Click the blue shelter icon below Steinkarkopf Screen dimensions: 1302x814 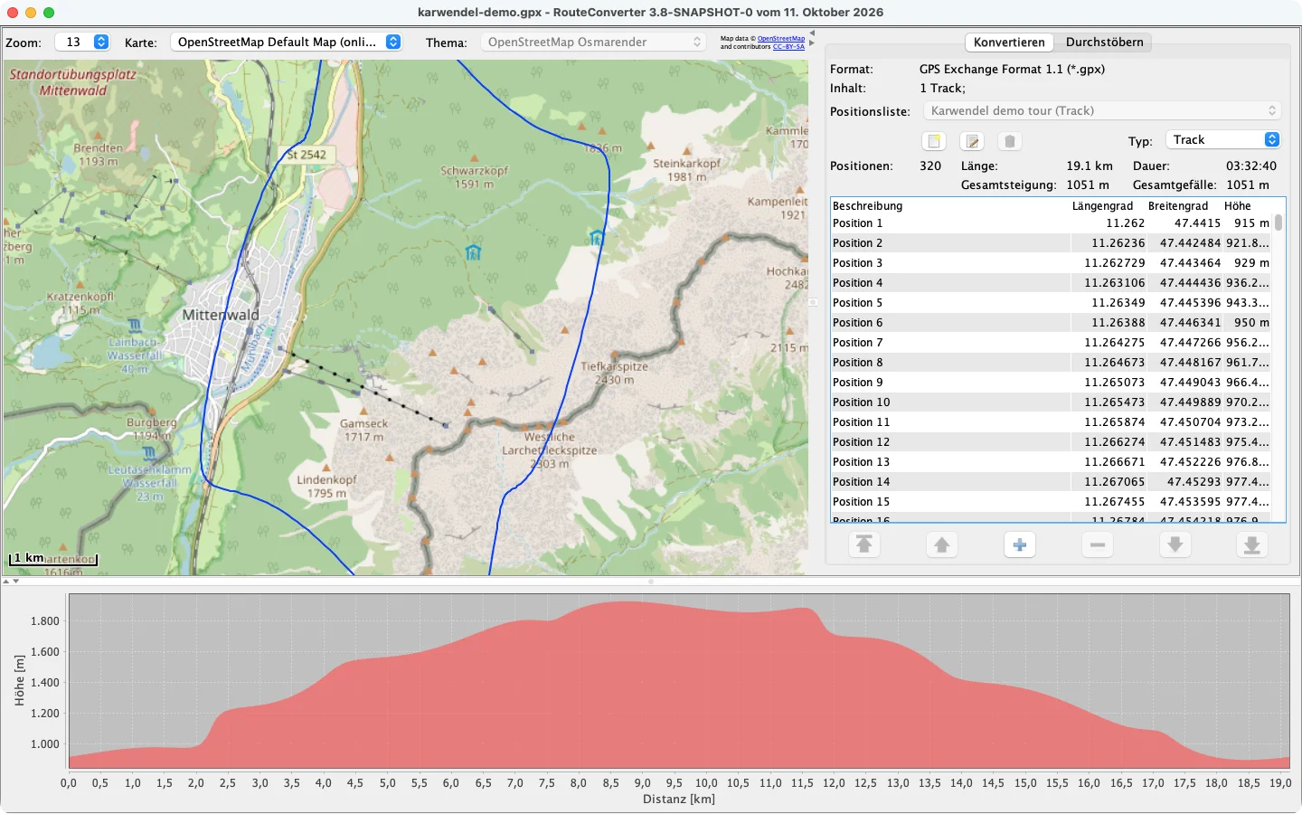pos(597,238)
